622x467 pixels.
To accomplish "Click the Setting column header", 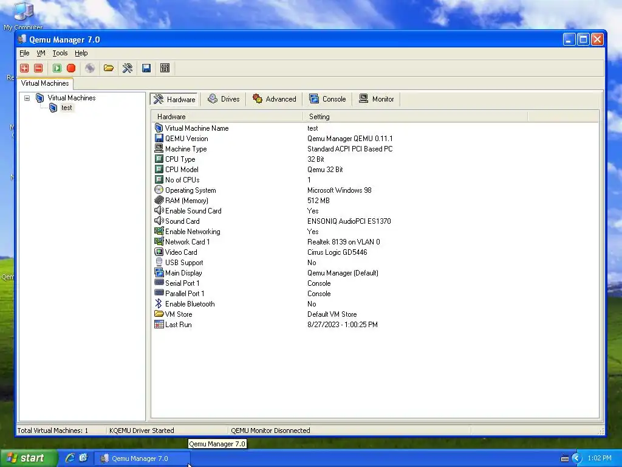I will coord(415,116).
